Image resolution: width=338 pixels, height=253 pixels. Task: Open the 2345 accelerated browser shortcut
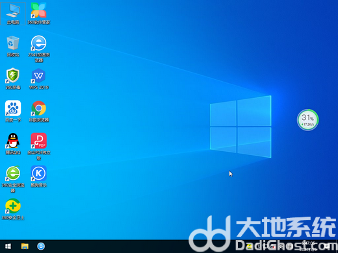pyautogui.click(x=39, y=49)
